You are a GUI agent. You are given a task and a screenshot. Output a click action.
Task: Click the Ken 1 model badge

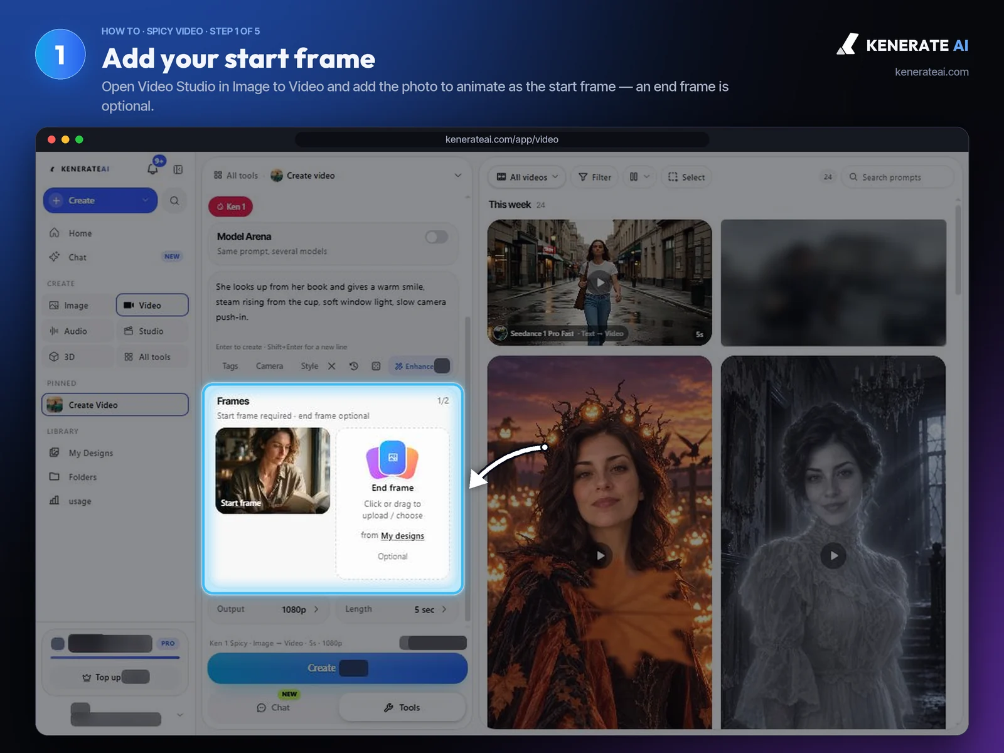pyautogui.click(x=231, y=206)
